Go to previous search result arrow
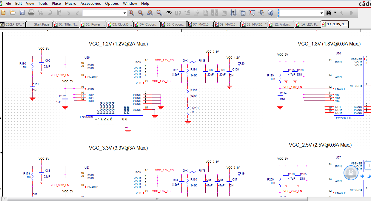This screenshot has width=371, height=201. [x=342, y=13]
